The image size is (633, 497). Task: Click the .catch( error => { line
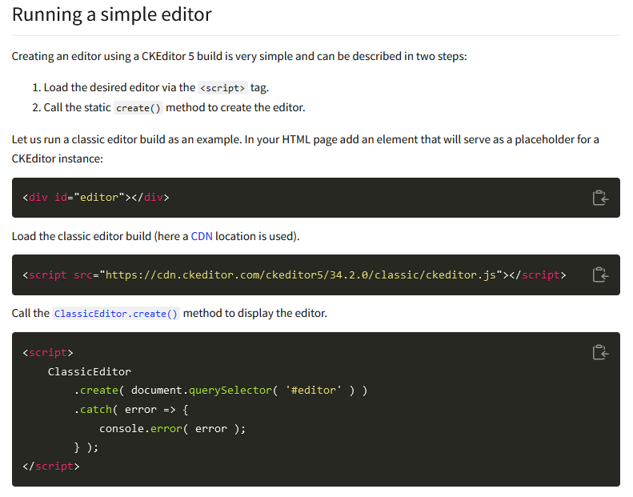click(131, 410)
